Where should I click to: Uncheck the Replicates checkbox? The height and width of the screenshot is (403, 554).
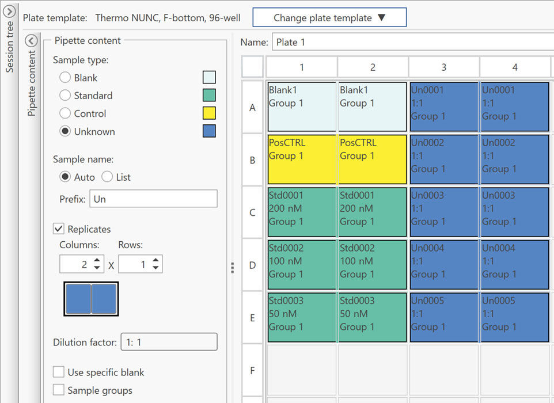pyautogui.click(x=59, y=229)
